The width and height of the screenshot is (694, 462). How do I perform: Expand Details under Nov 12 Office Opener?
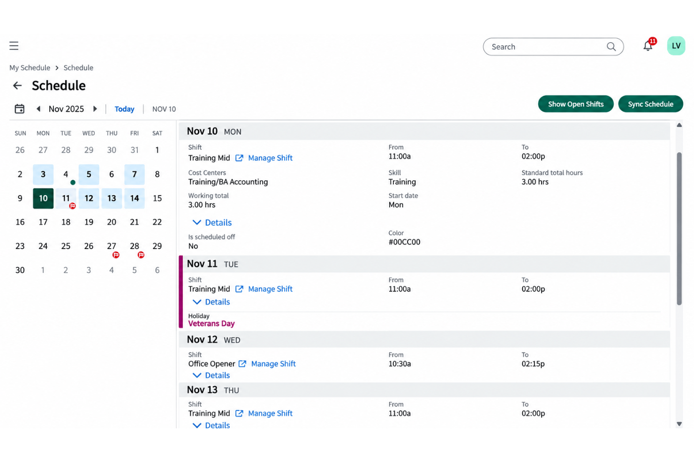click(211, 375)
